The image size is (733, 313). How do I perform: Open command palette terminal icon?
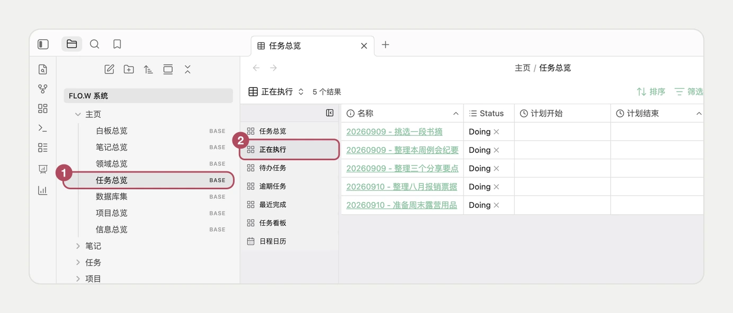tap(43, 128)
